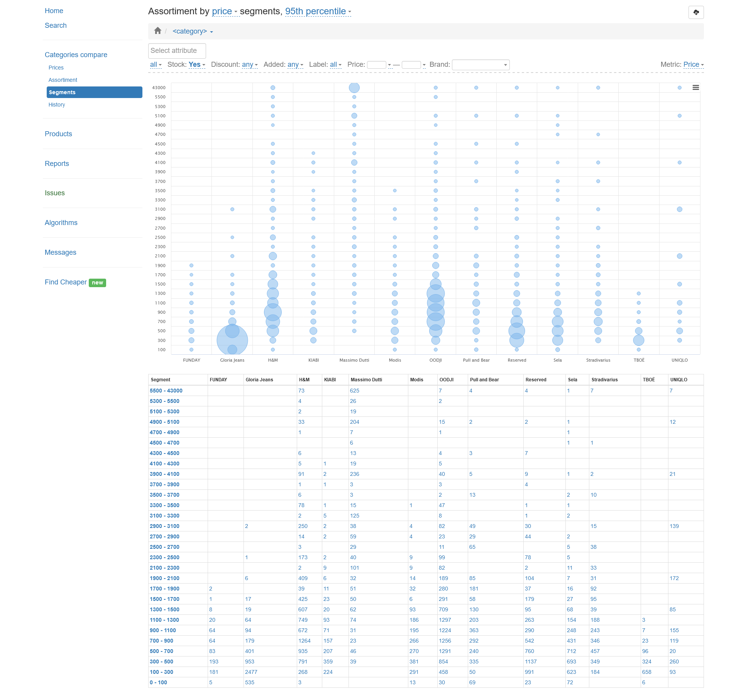Click the export/share icon top right
The height and width of the screenshot is (692, 741).
[x=695, y=12]
